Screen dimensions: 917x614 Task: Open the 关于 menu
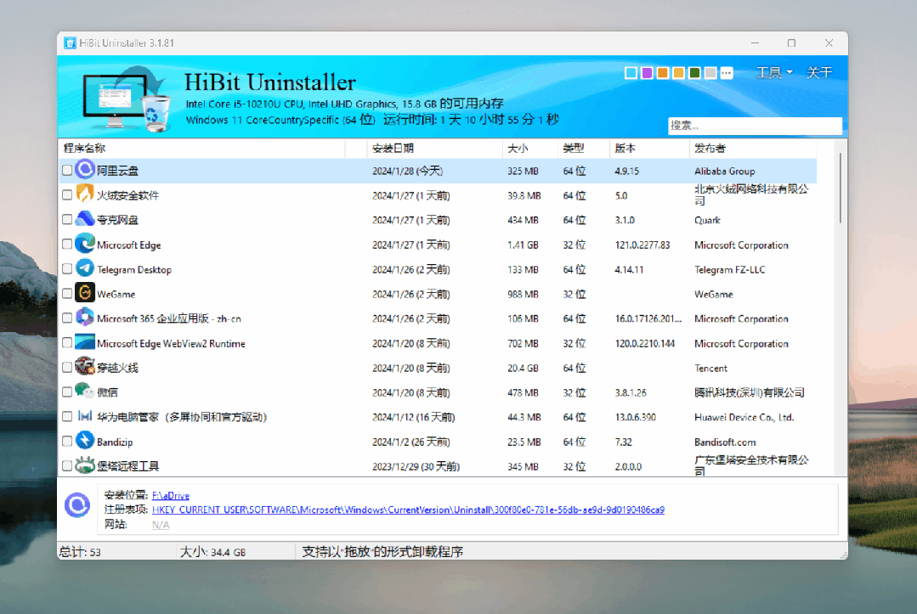point(818,72)
